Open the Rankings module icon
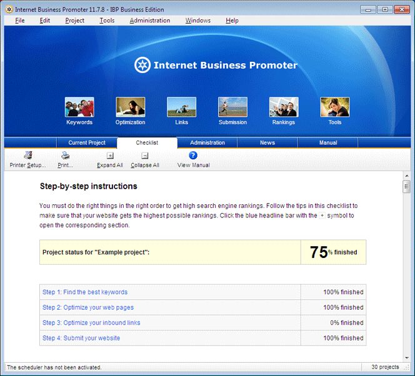Screen dimensions: 415x376 (284, 107)
